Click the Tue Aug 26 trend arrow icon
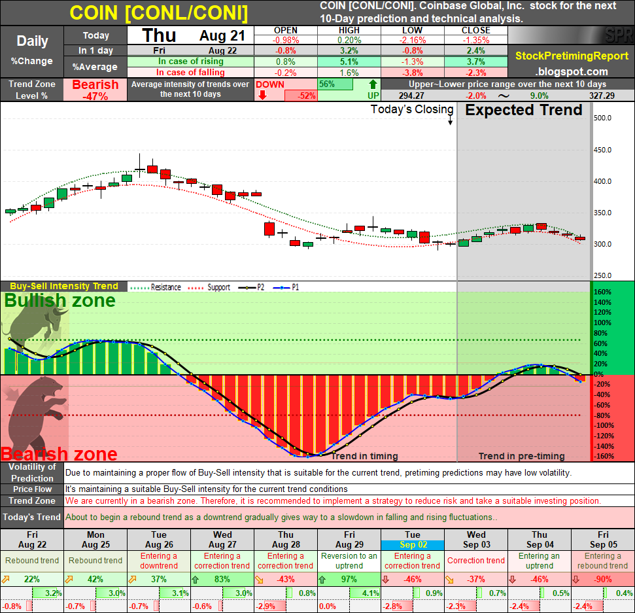 [132, 580]
